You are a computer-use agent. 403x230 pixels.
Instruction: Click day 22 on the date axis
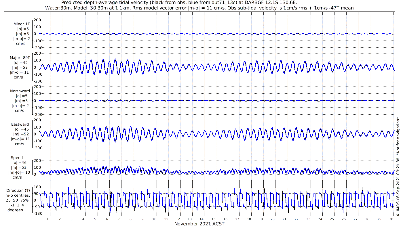(296, 219)
